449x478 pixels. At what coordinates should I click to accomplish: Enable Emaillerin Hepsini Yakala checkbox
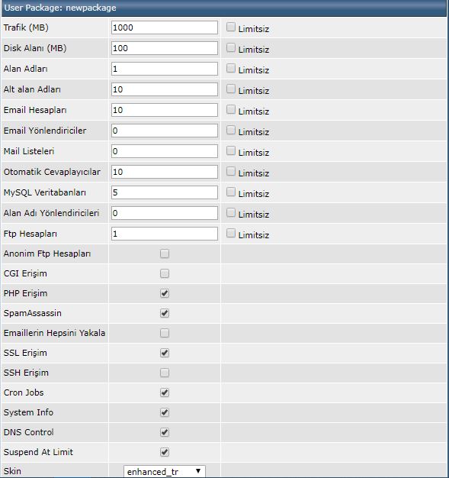(x=165, y=333)
